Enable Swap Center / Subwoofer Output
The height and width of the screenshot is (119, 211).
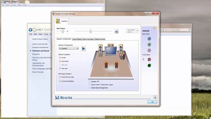click(x=89, y=85)
